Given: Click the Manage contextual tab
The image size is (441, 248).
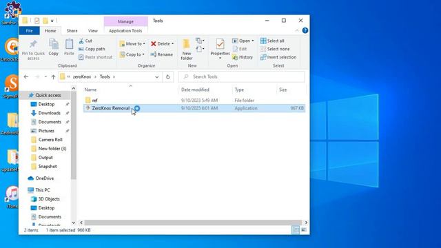Looking at the screenshot, I should [125, 21].
